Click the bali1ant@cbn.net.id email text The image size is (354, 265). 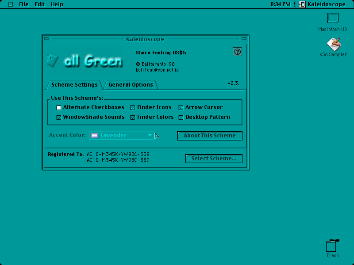click(157, 70)
